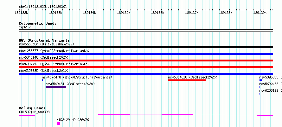Click the DGV Structural Variants heading
Viewport: 282px width, 127px height.
pos(44,40)
